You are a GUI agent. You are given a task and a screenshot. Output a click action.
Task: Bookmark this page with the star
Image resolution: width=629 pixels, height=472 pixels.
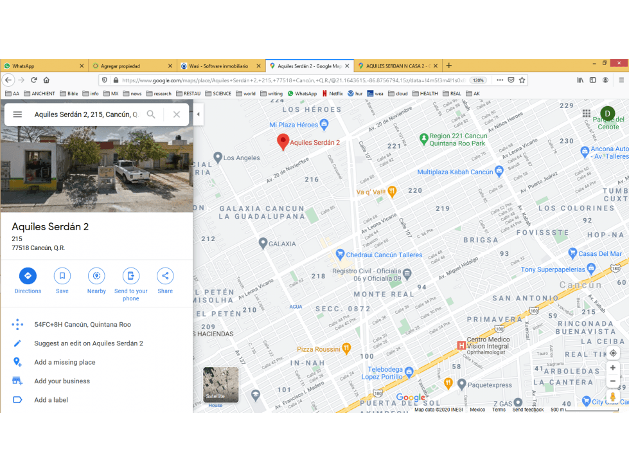[x=522, y=80]
